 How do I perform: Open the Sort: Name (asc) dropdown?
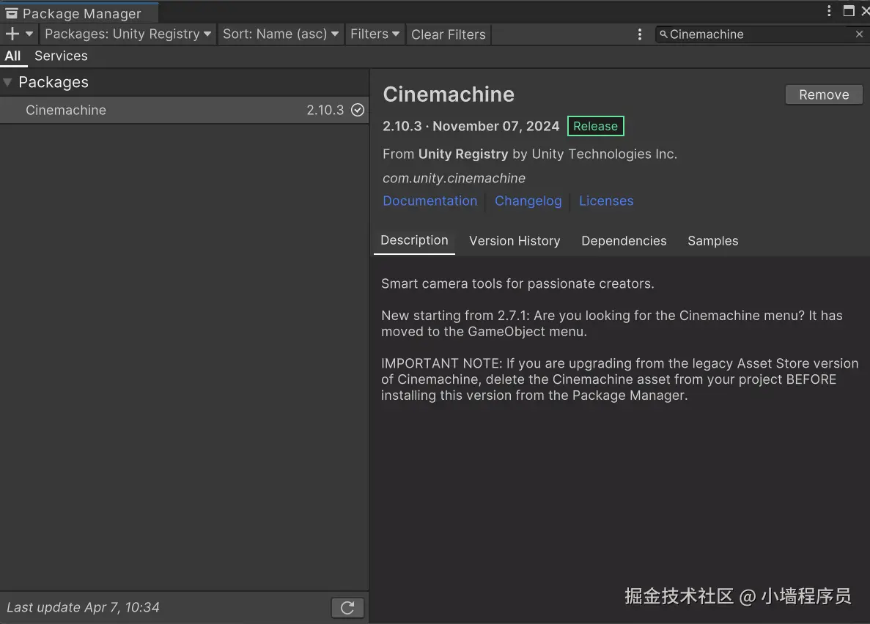[x=280, y=34]
